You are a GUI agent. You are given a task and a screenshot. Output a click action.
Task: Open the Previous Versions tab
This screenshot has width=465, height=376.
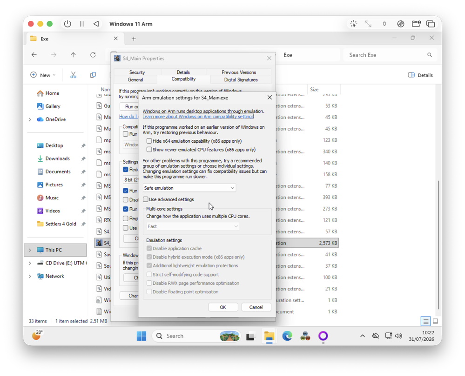point(239,72)
